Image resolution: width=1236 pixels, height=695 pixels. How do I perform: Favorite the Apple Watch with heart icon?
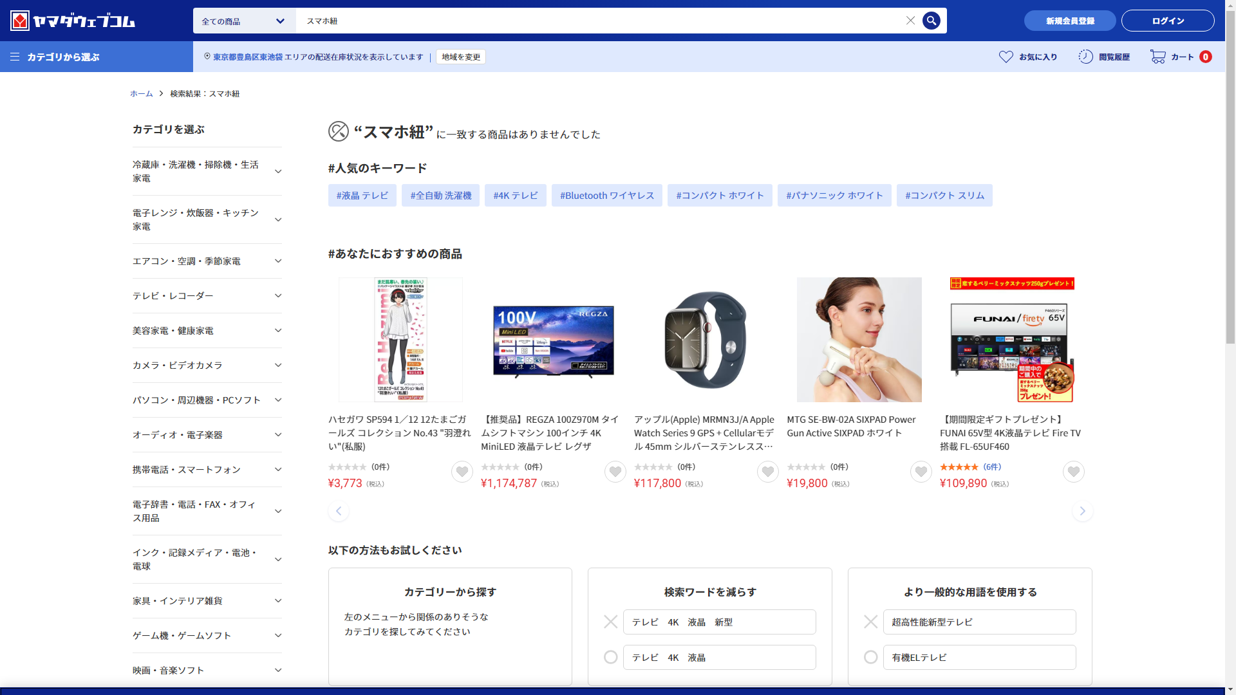point(767,472)
